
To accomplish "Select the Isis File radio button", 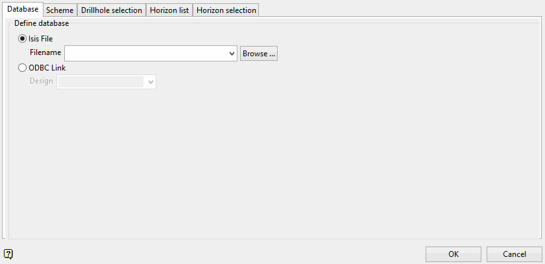I will [x=23, y=39].
